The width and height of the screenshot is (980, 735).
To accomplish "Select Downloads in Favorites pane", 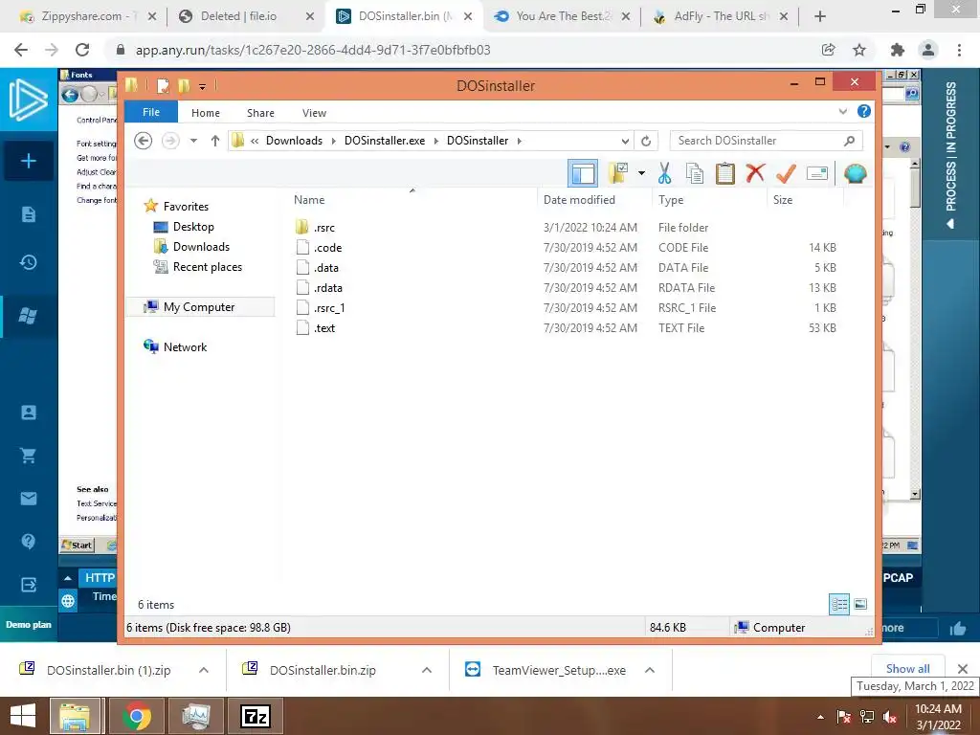I will [x=201, y=247].
